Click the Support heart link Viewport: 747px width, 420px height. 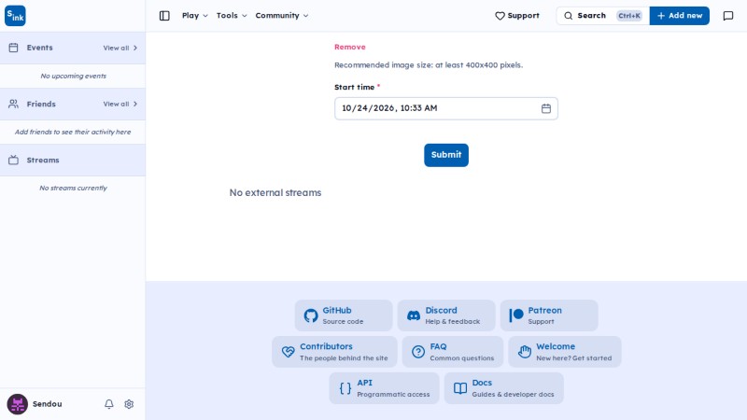(517, 16)
